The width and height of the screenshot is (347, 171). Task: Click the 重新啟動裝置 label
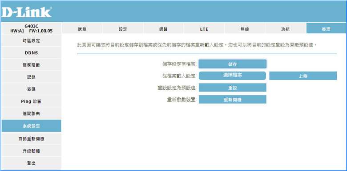[182, 99]
